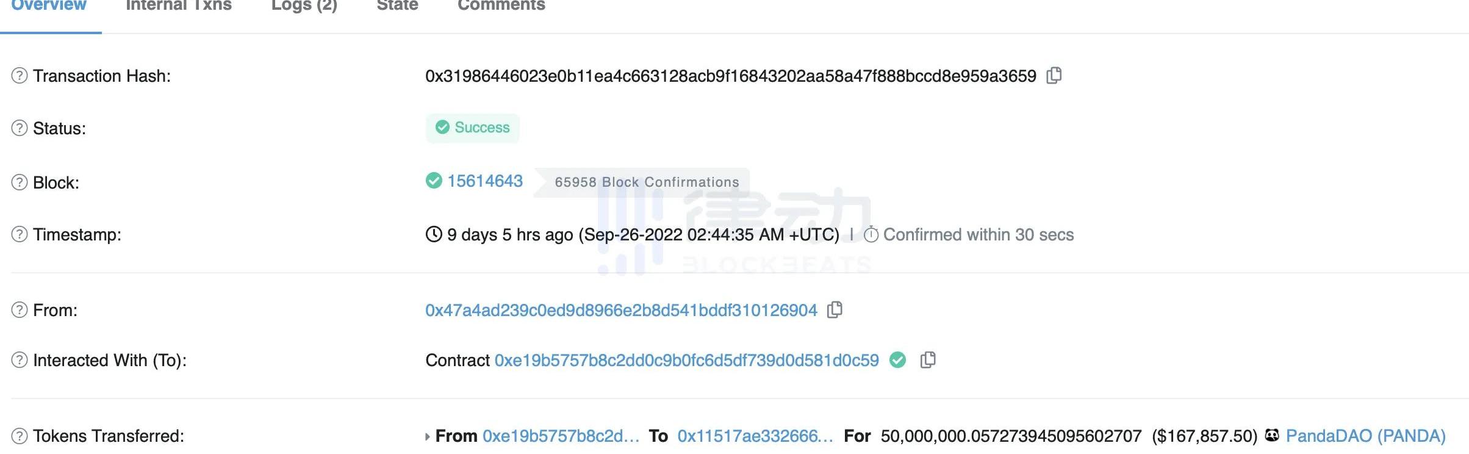1469x454 pixels.
Task: Copy the transaction hash to clipboard
Action: (1054, 75)
